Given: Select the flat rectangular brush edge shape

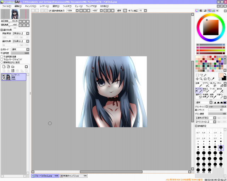Looking at the screenshot, I should (x=225, y=103).
